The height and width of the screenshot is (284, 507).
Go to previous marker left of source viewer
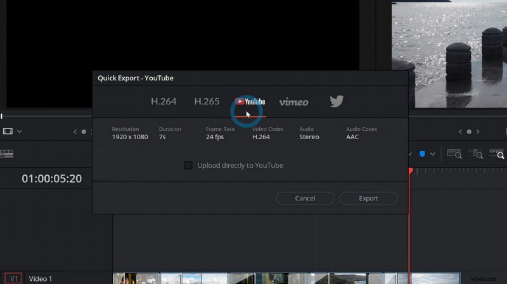(75, 132)
